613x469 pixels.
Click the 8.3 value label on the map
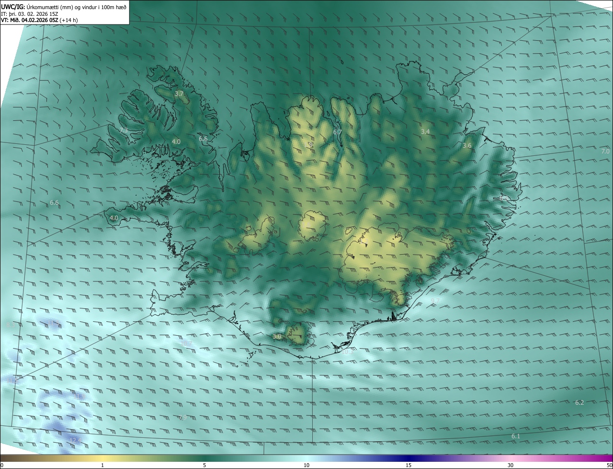[x=11, y=325]
